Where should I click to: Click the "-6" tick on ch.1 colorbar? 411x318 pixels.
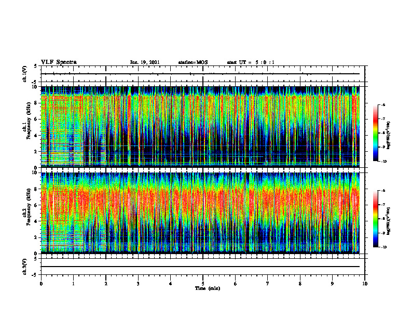click(383, 104)
